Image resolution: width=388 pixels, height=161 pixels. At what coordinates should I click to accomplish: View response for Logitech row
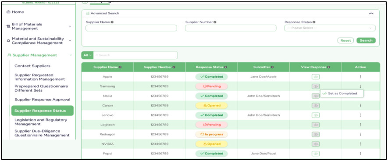coord(316,125)
